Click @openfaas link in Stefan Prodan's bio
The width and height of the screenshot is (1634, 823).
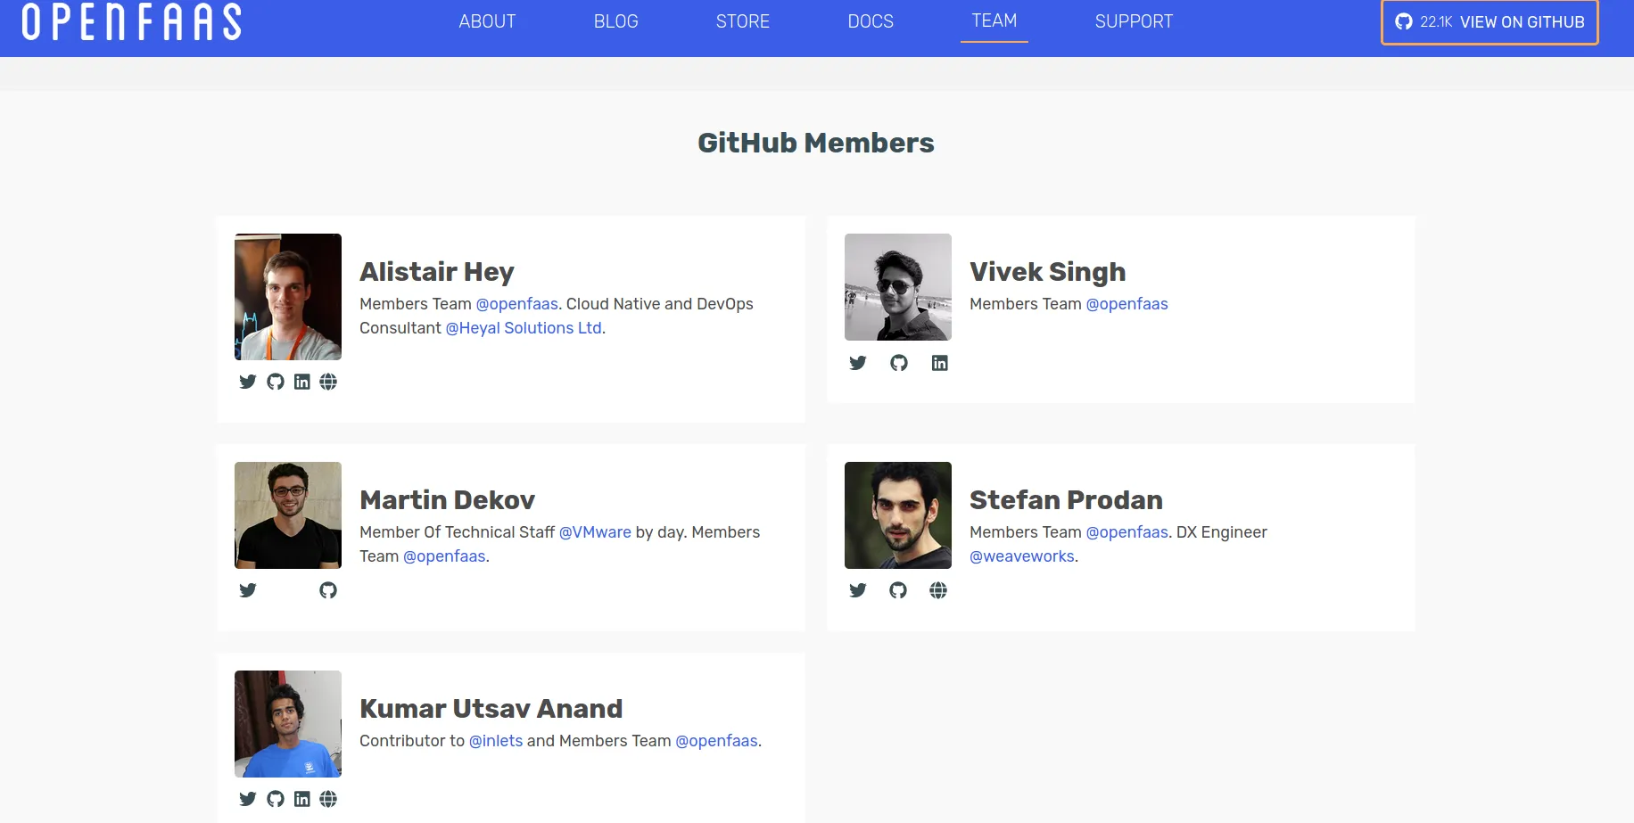click(1126, 532)
